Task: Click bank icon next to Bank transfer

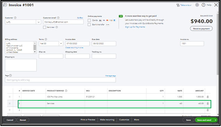Action: pyautogui.click(x=108, y=25)
